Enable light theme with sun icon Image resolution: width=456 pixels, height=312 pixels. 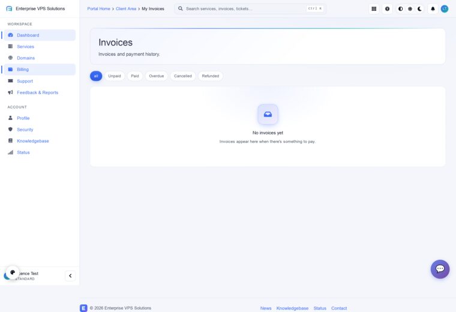pyautogui.click(x=410, y=9)
